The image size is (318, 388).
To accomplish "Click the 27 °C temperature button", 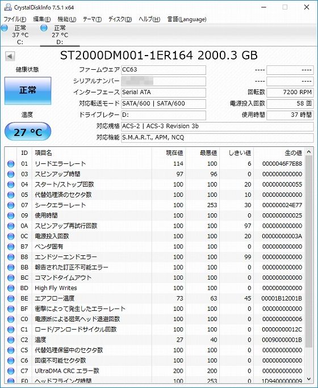I will pyautogui.click(x=28, y=132).
